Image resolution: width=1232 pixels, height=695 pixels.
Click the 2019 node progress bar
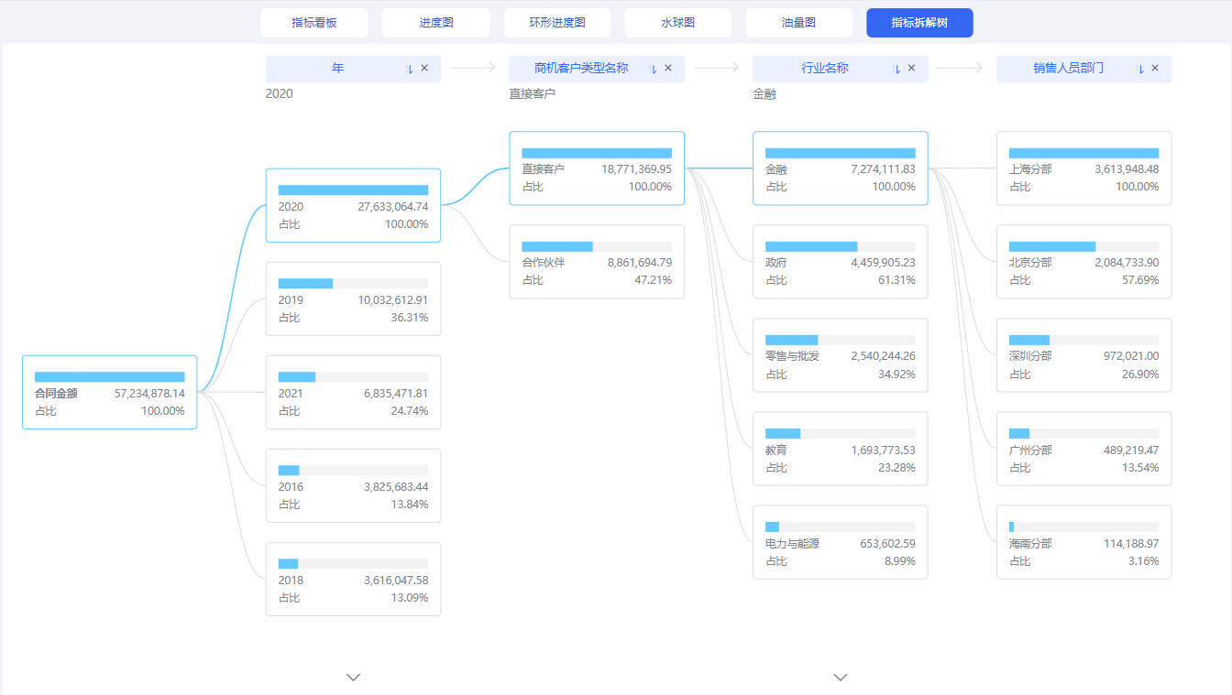(353, 283)
